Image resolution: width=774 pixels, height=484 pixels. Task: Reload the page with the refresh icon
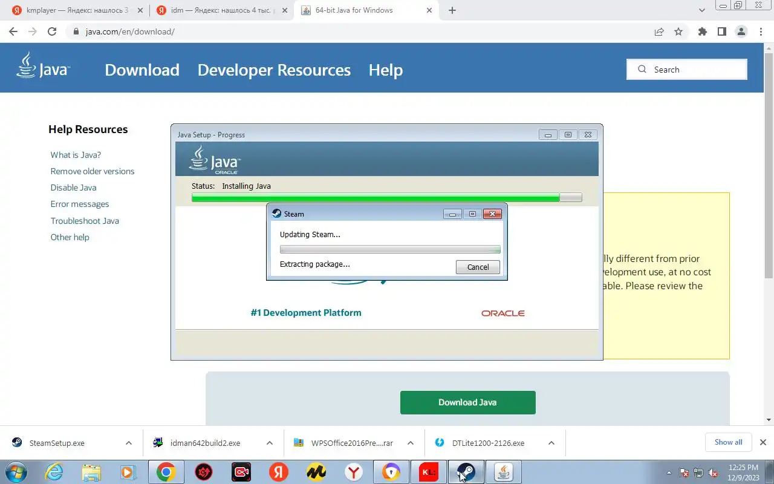pos(52,31)
